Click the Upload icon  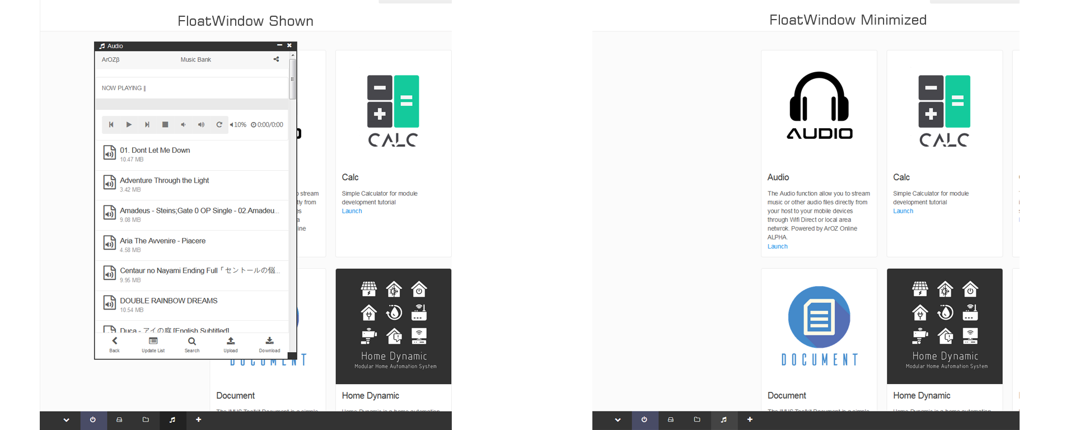pos(231,344)
